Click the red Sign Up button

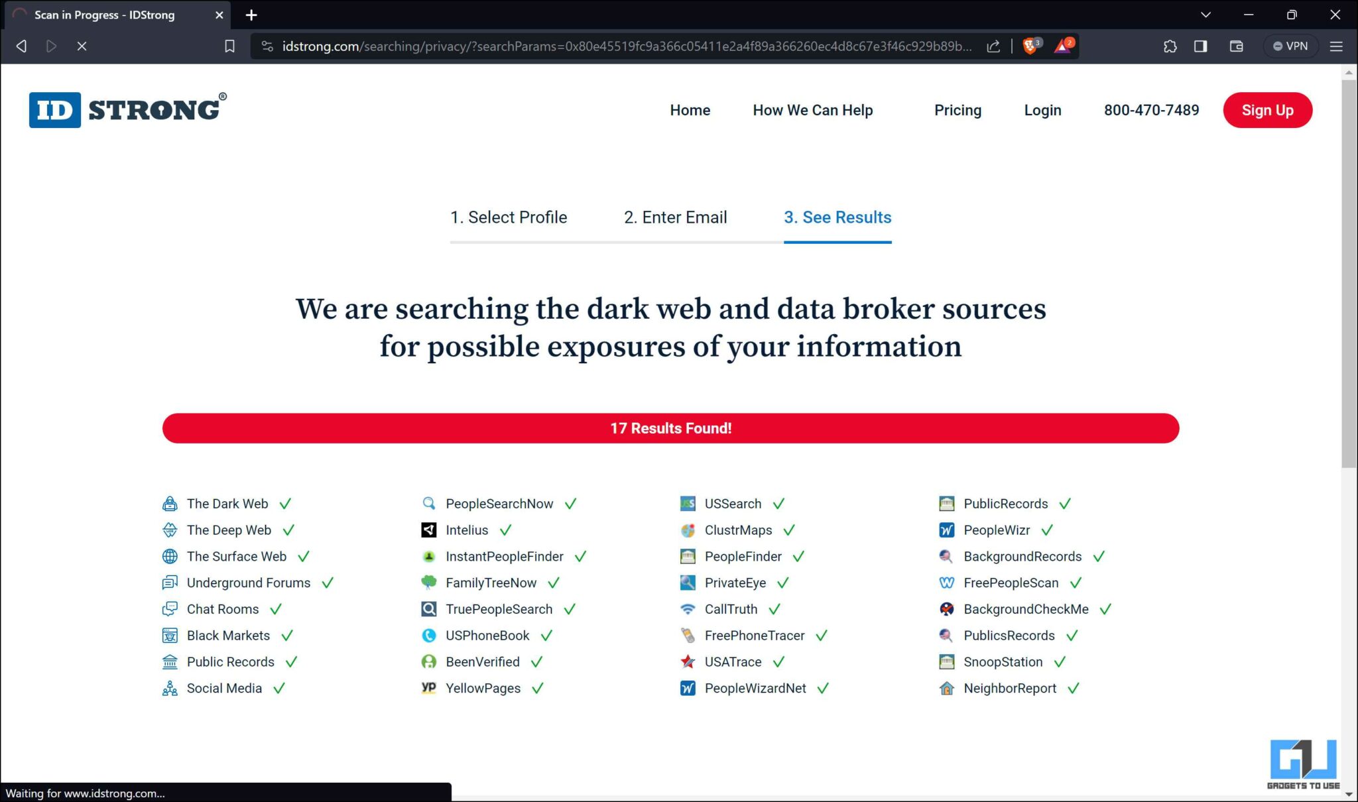coord(1267,110)
